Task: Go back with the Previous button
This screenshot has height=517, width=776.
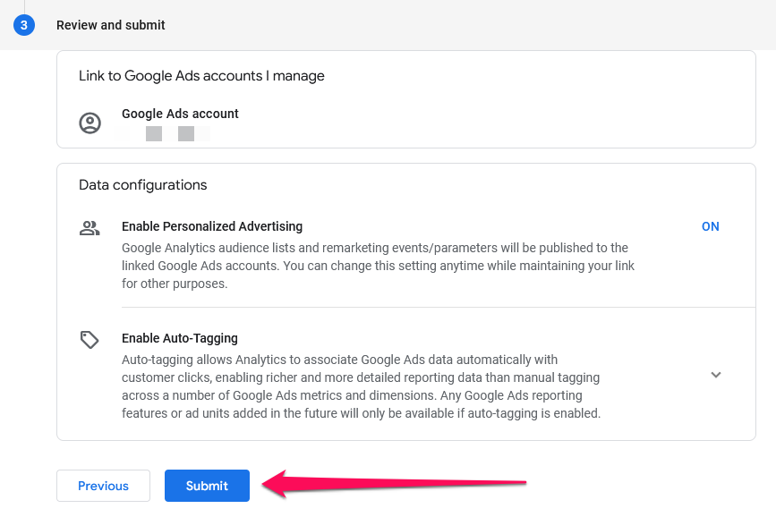Action: [x=103, y=486]
